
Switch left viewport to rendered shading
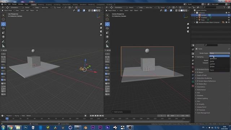tap(99, 10)
